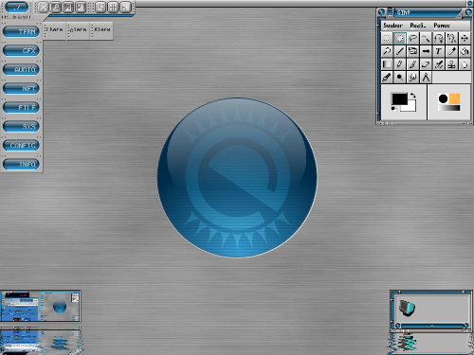Activate the Color Picker eyedropper tool
This screenshot has width=474, height=355.
tap(451, 51)
